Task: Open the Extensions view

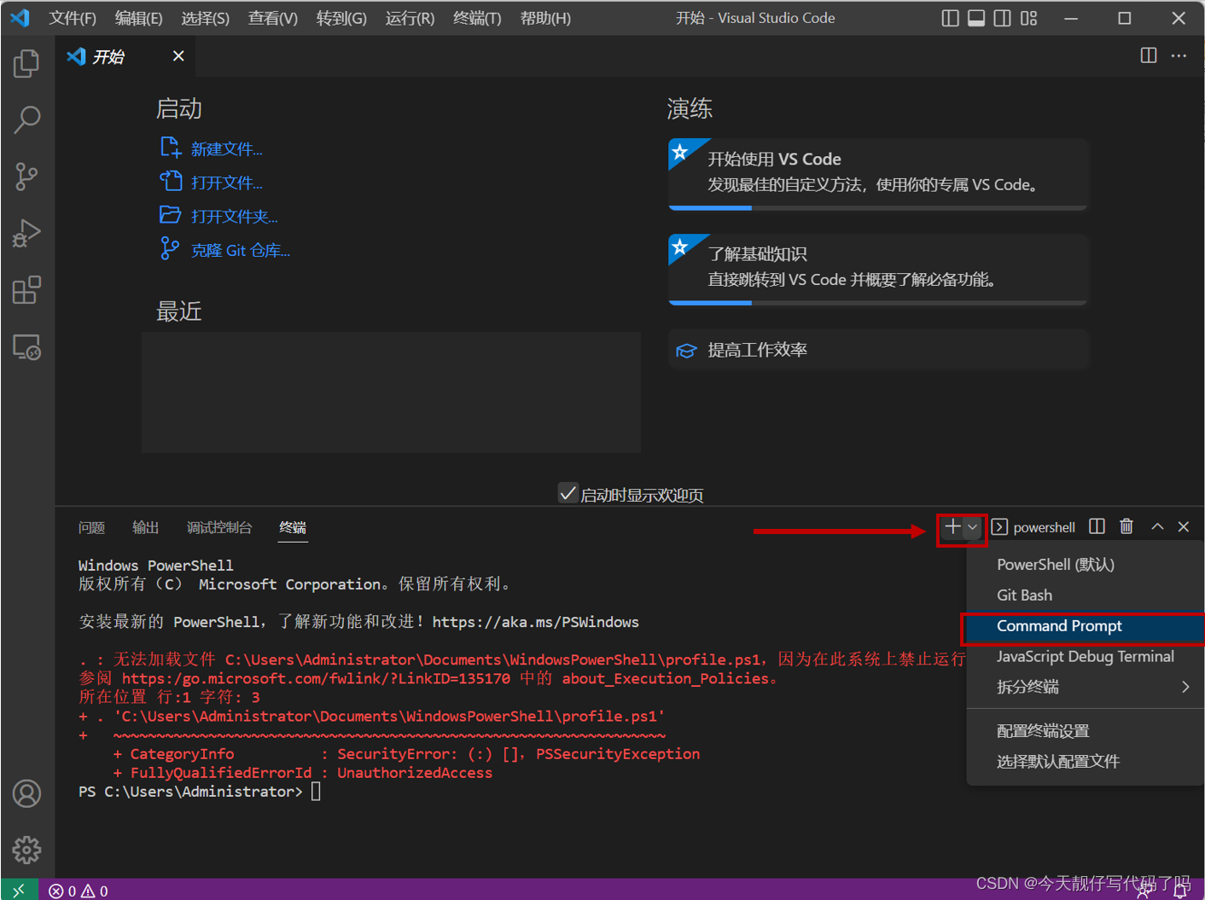Action: pos(26,290)
